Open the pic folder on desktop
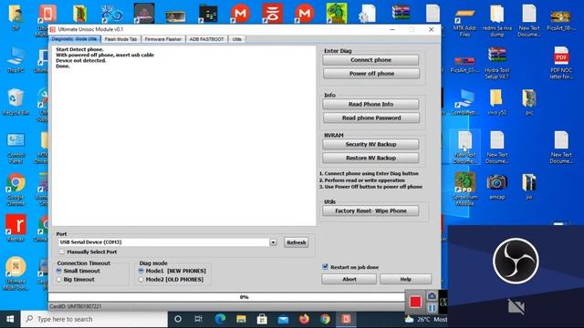The image size is (584, 328). [529, 102]
